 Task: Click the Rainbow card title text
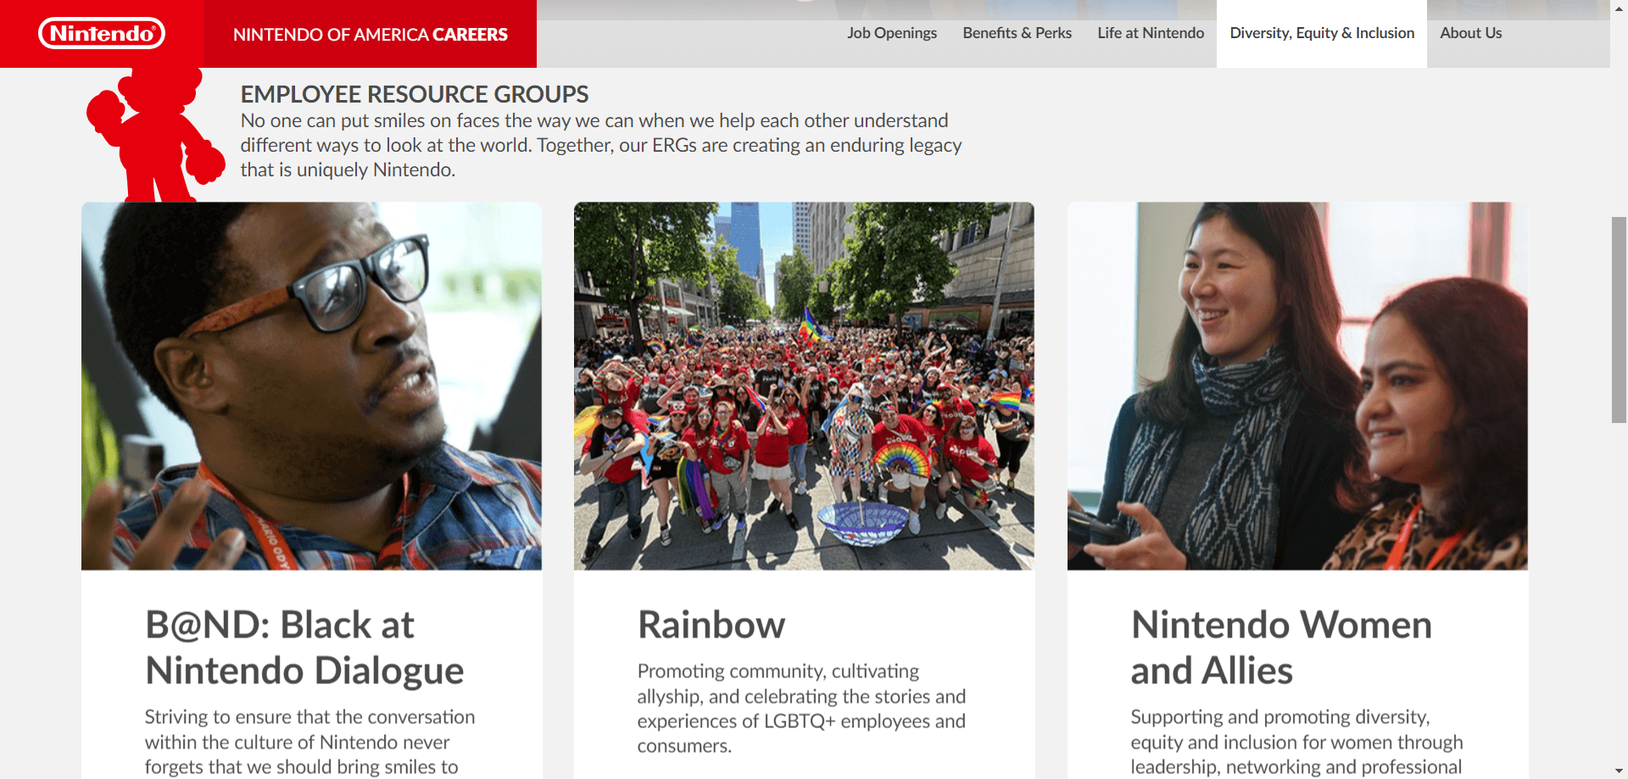click(711, 625)
